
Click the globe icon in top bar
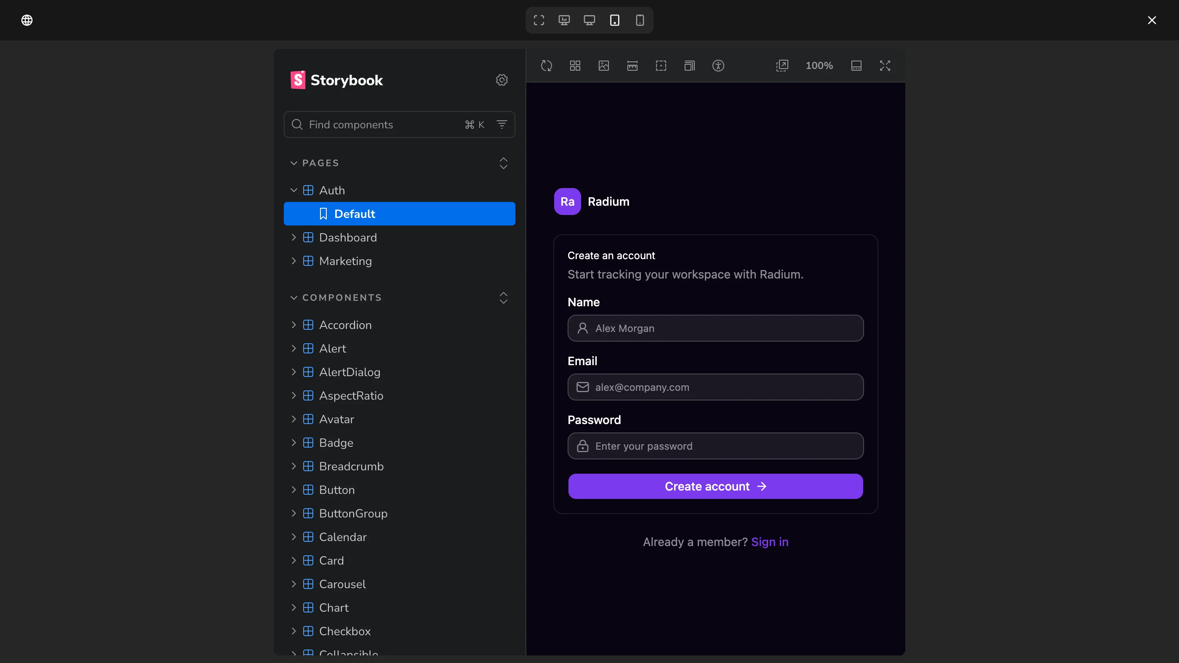[27, 20]
